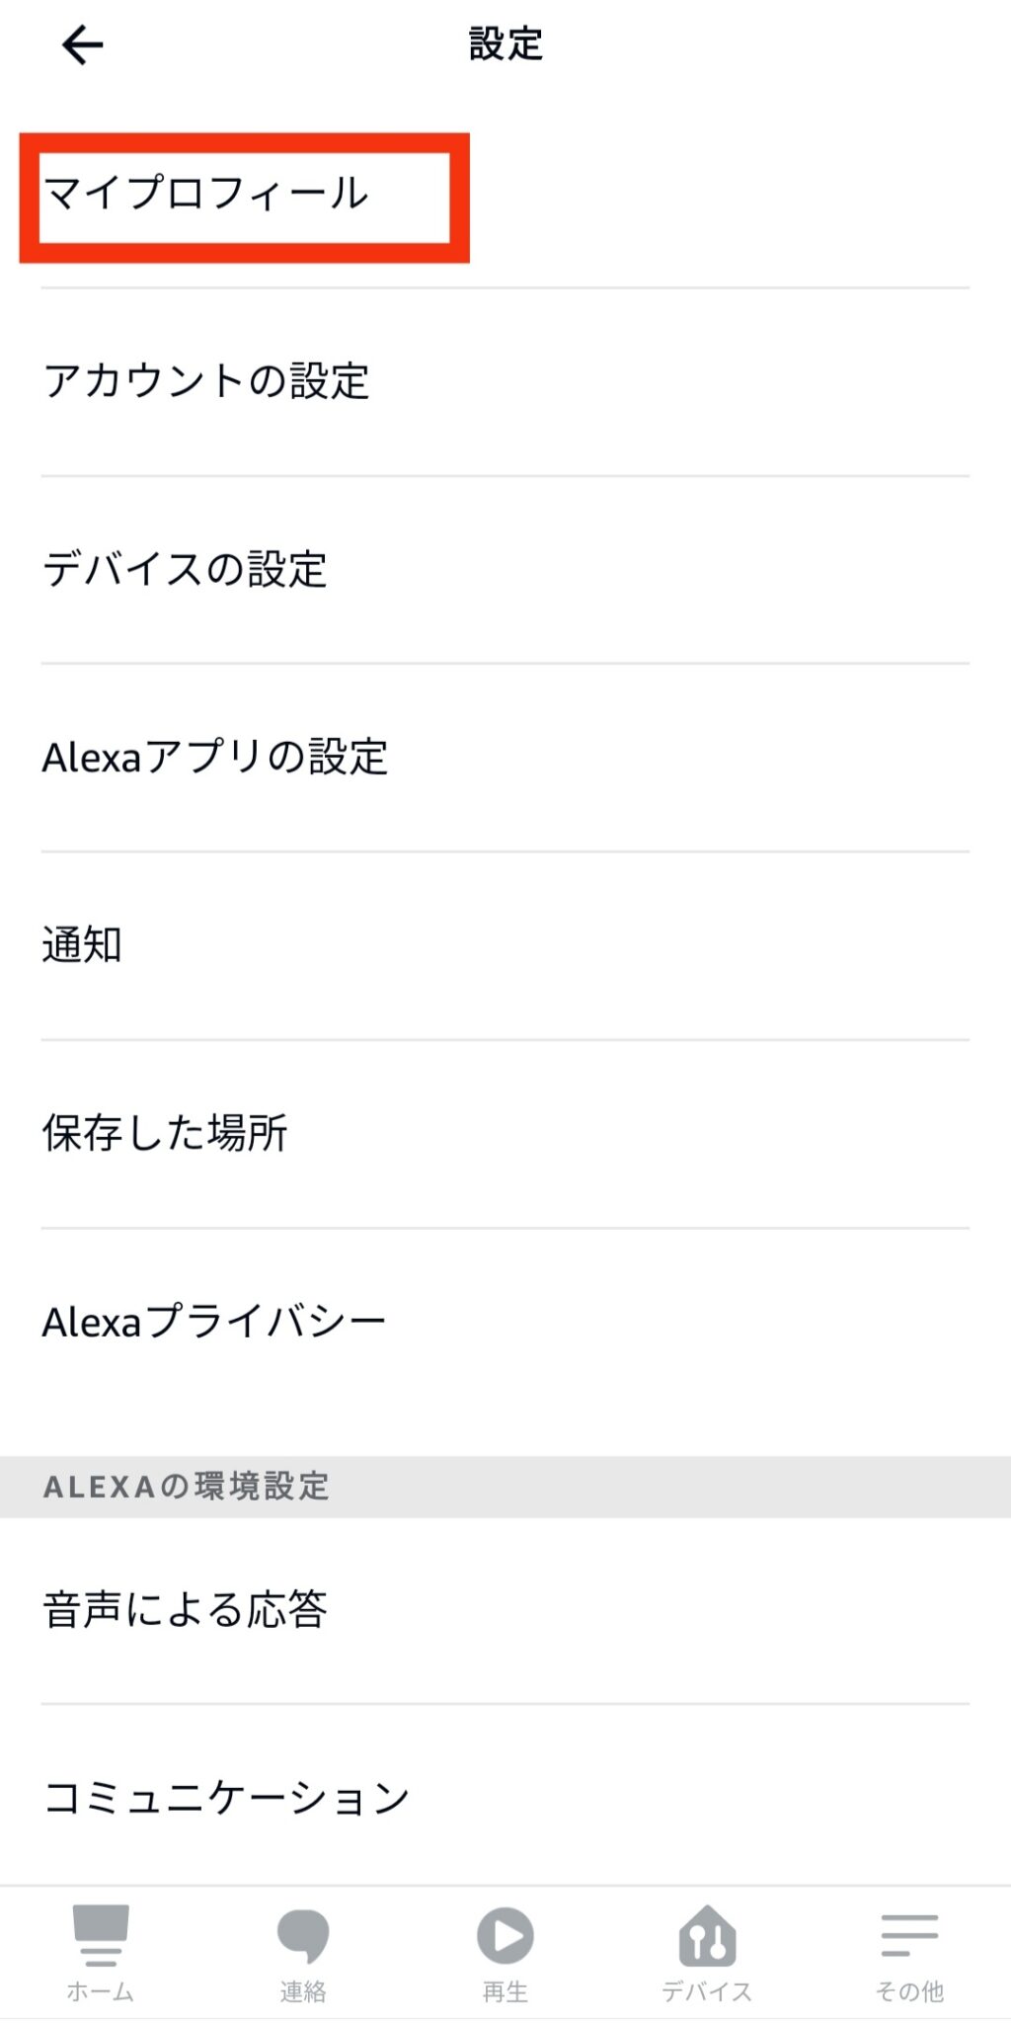Tap the ALEXAの環境設定 section header
Viewport: 1011px width, 2023px height.
186,1487
